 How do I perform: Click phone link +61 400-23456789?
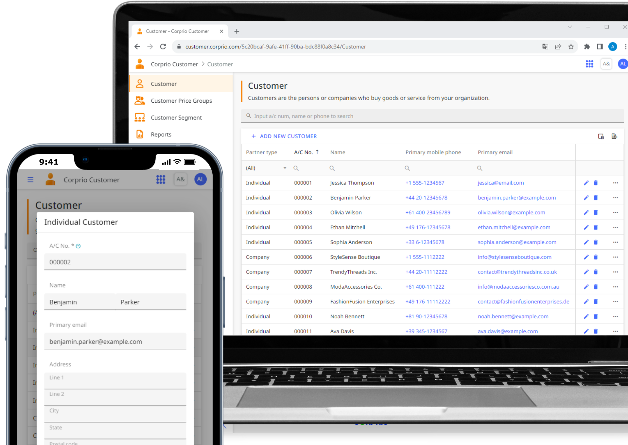point(428,213)
